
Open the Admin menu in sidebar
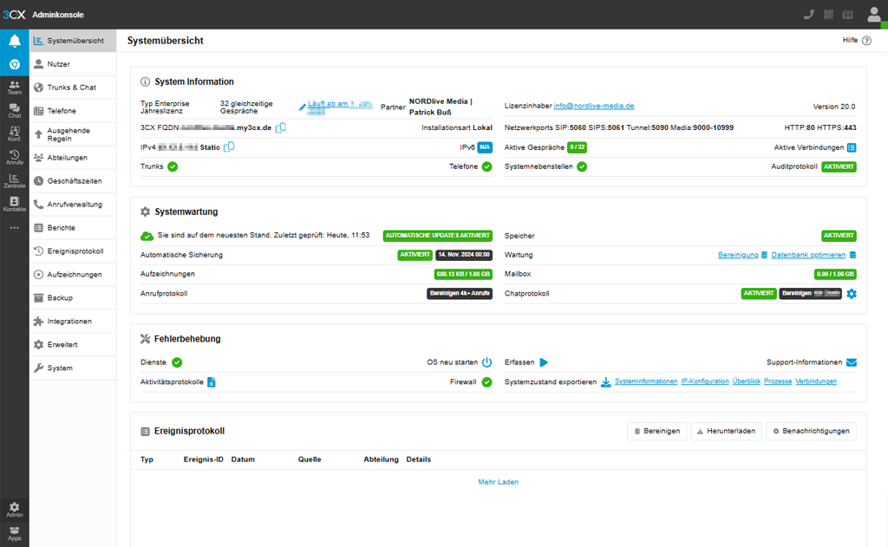click(14, 510)
